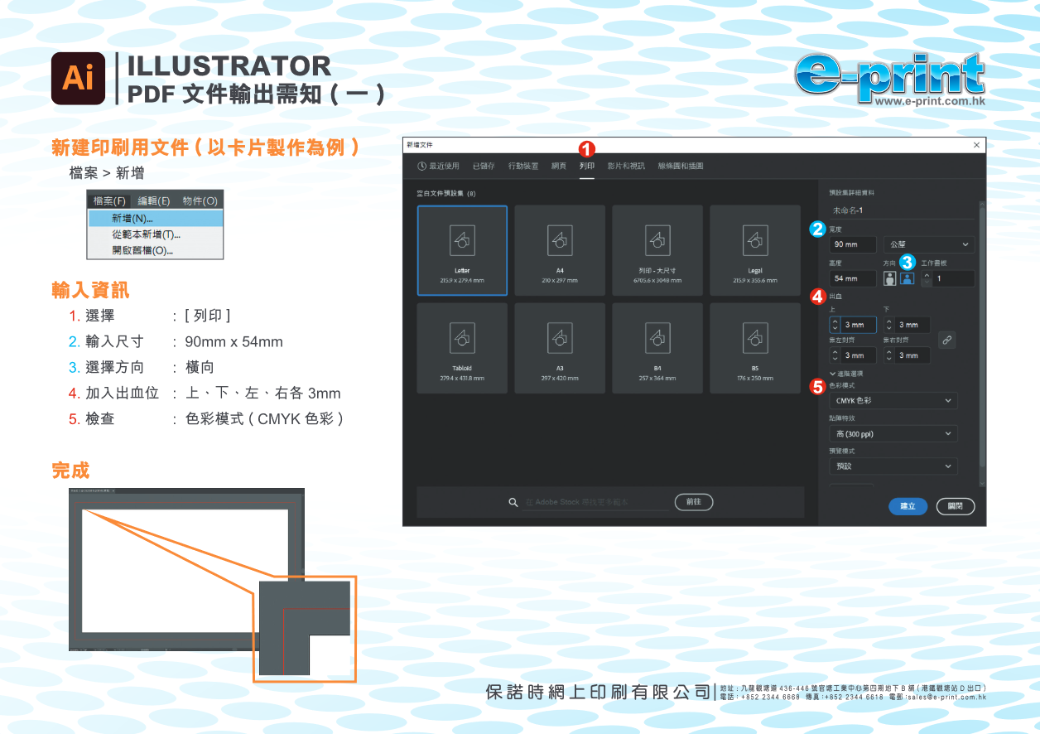Click the top bleed stepper arrows
This screenshot has width=1040, height=734.
[835, 325]
